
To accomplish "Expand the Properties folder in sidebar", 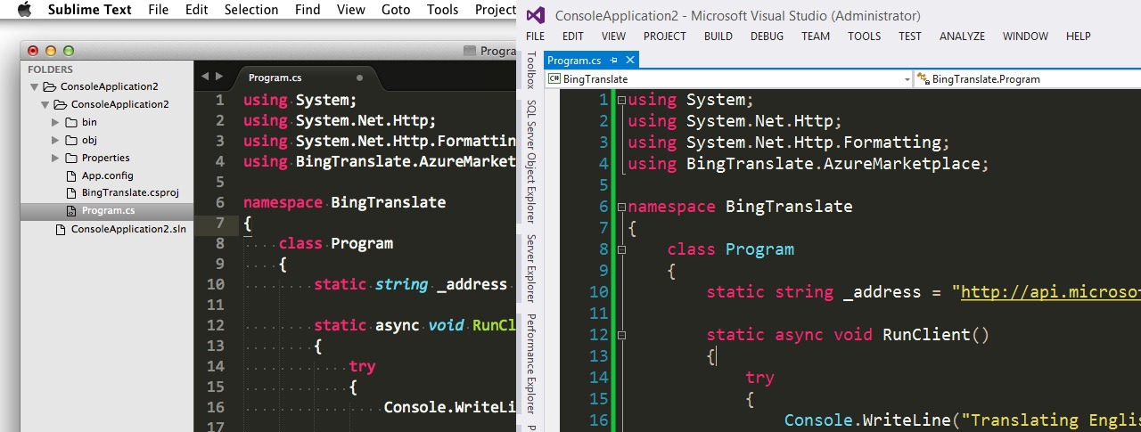I will coord(55,158).
